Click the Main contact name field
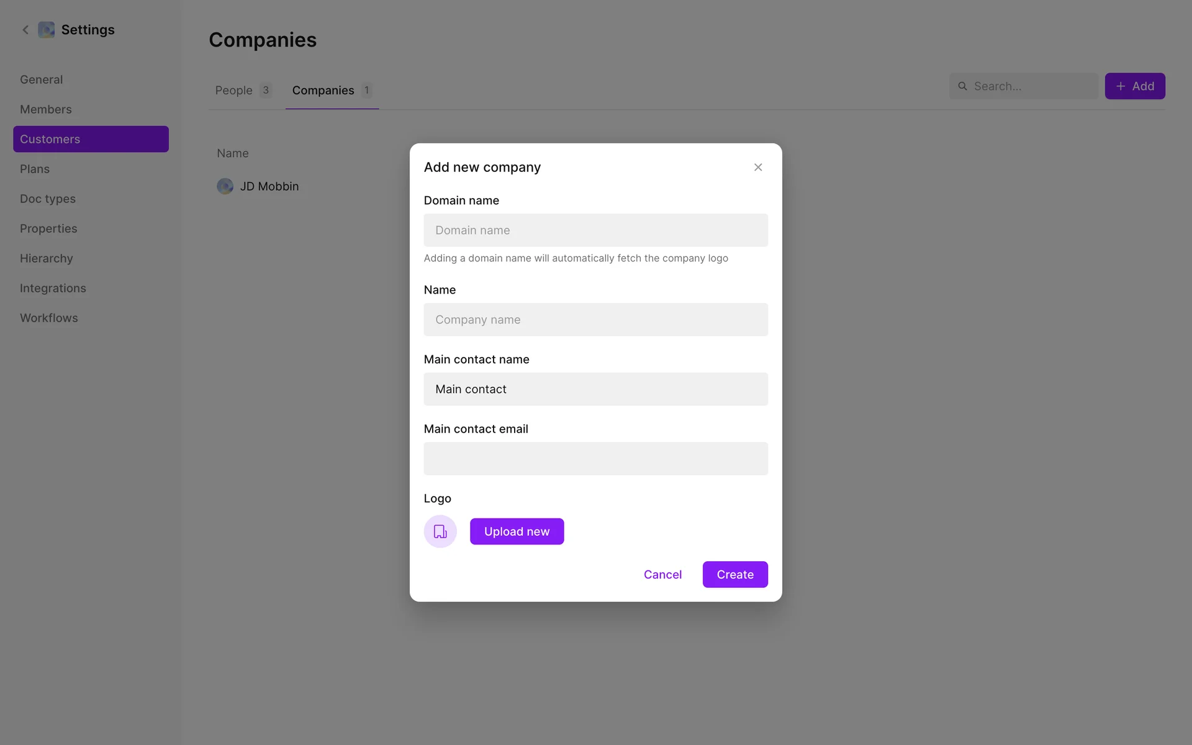This screenshot has height=745, width=1192. click(x=595, y=389)
